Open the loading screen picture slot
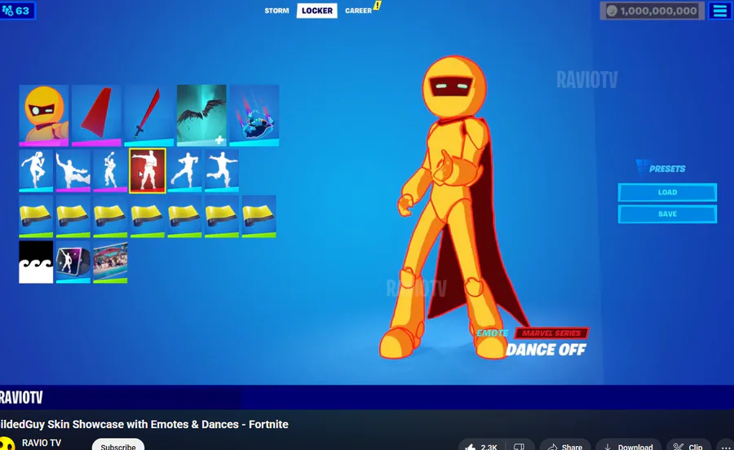 point(110,262)
